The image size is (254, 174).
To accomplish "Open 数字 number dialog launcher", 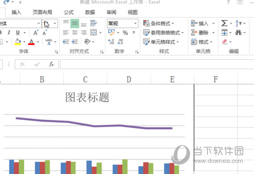I will pos(137,52).
